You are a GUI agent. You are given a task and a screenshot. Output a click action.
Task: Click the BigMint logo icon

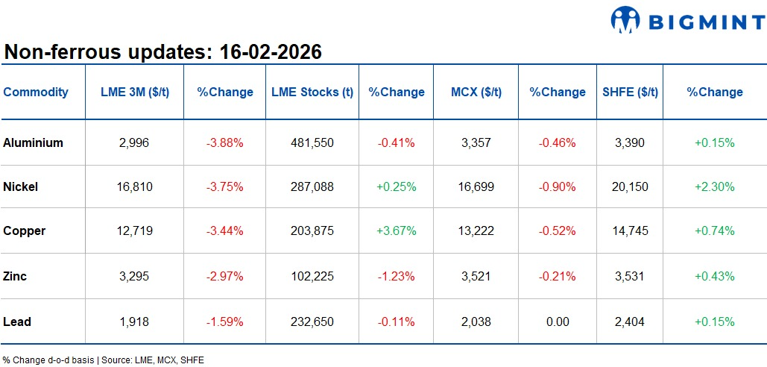coord(626,20)
